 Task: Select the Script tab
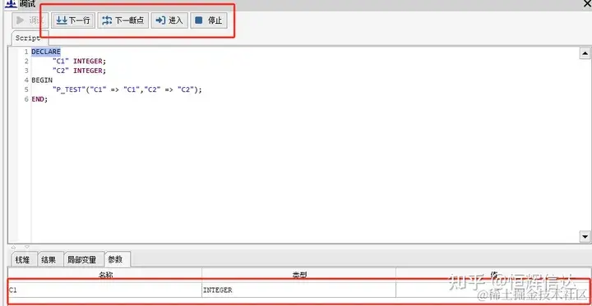pos(28,38)
